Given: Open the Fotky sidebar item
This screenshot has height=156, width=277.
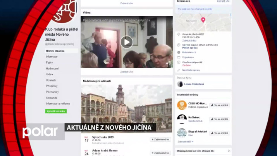Looking at the screenshot, I should pyautogui.click(x=50, y=62).
